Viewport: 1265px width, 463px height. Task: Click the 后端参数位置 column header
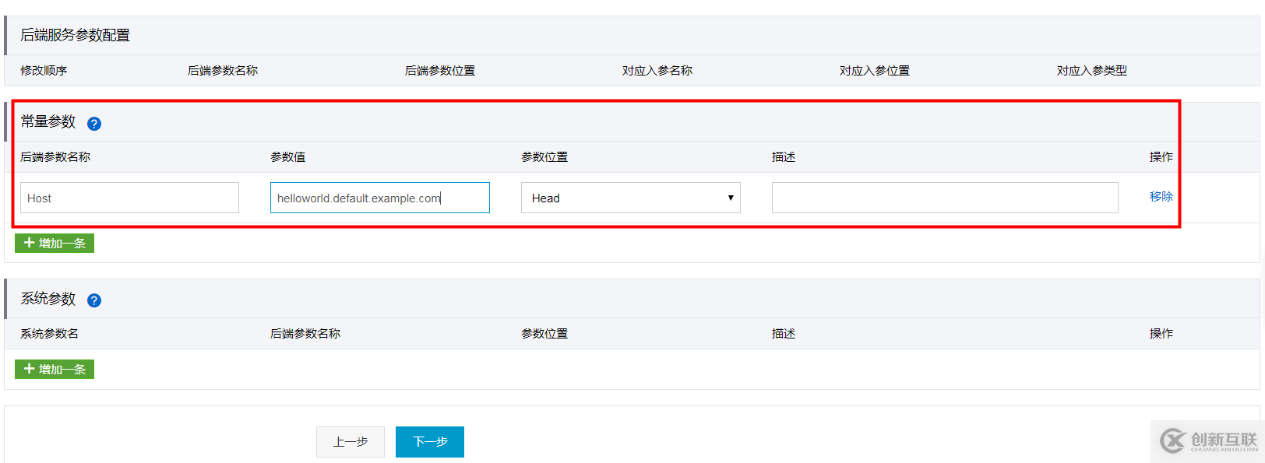pos(440,70)
